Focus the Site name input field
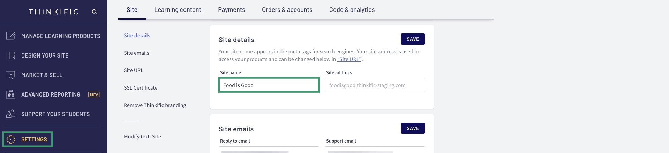Viewport: 669px width, 153px height. [x=269, y=85]
